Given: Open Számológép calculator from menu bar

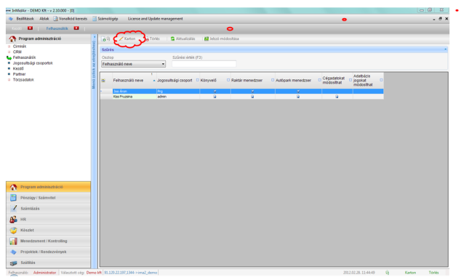Looking at the screenshot, I should pyautogui.click(x=105, y=19).
